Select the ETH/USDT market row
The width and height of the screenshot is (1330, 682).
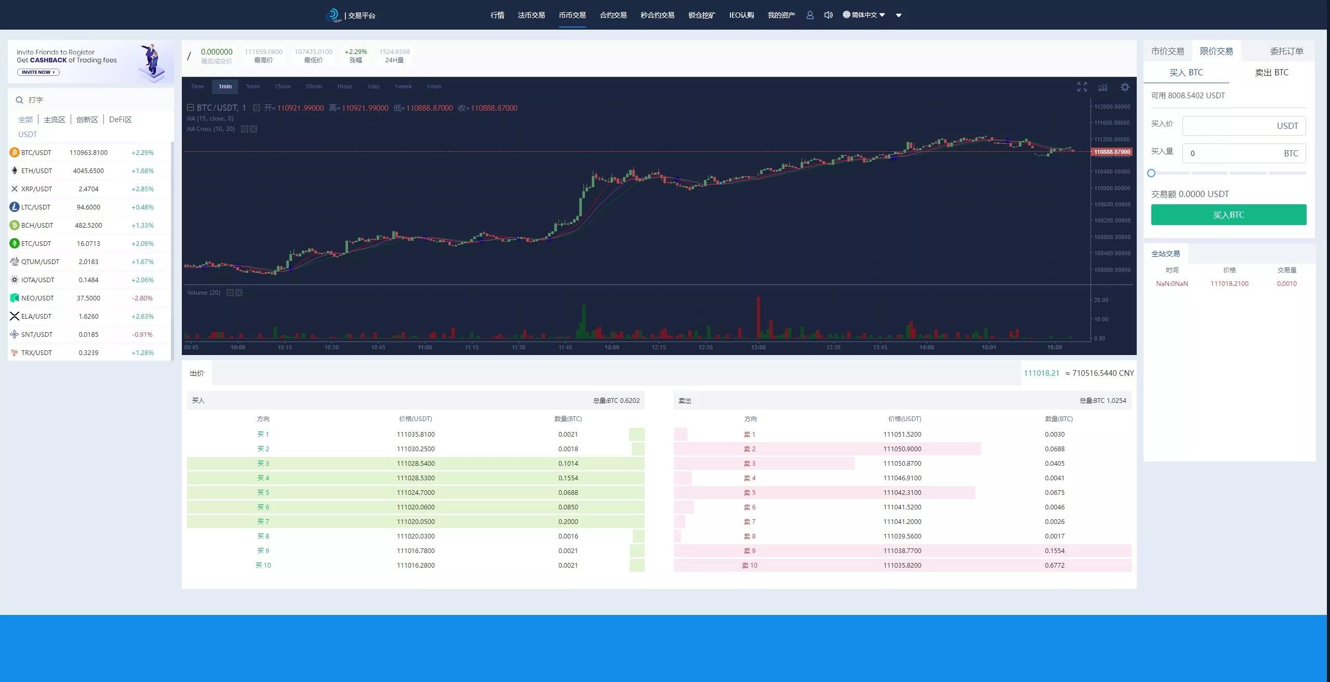(x=89, y=170)
